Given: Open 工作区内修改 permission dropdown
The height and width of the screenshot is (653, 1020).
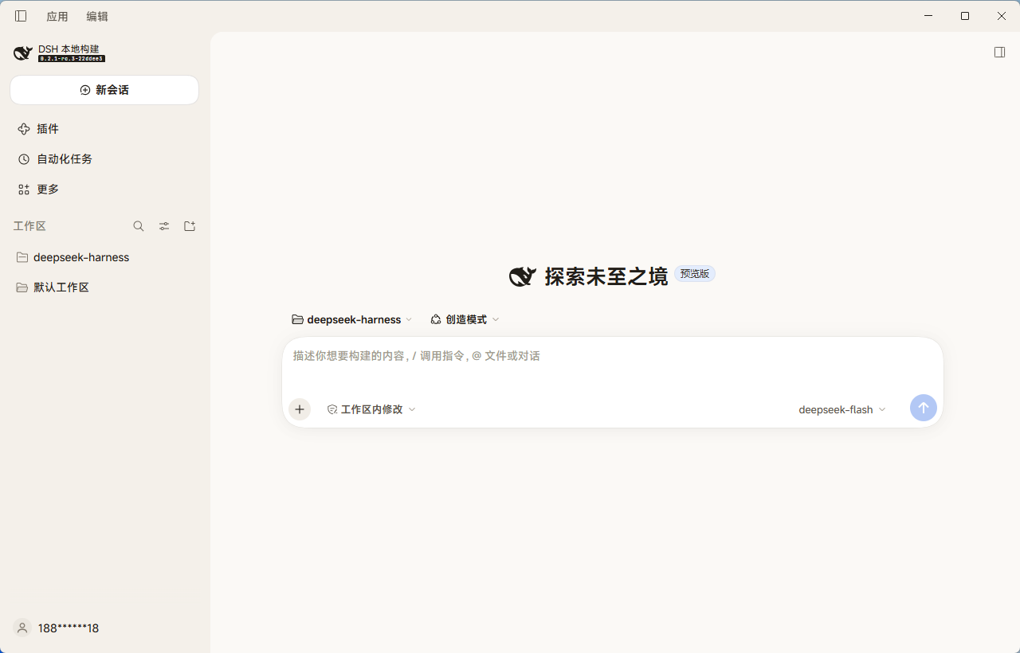Looking at the screenshot, I should (x=371, y=409).
